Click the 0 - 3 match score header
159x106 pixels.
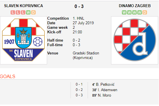pos(79,6)
